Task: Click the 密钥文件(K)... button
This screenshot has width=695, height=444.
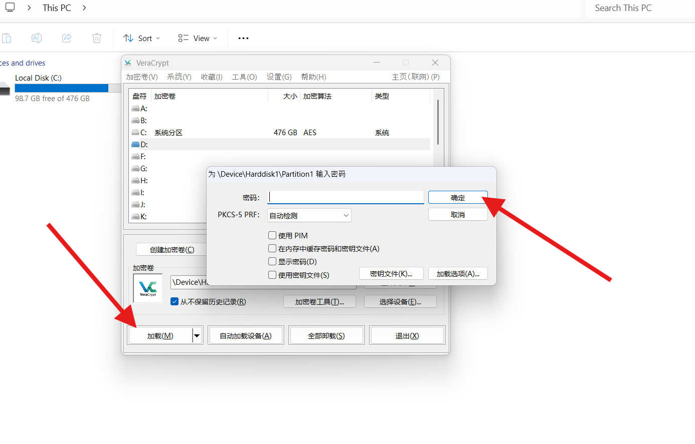Action: click(391, 273)
